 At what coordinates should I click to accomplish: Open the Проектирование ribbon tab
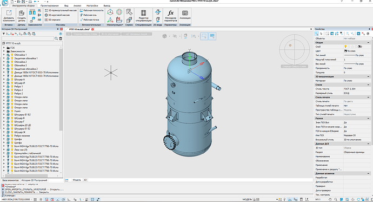point(50,6)
